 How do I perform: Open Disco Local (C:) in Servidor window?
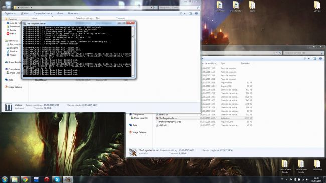coord(139,118)
